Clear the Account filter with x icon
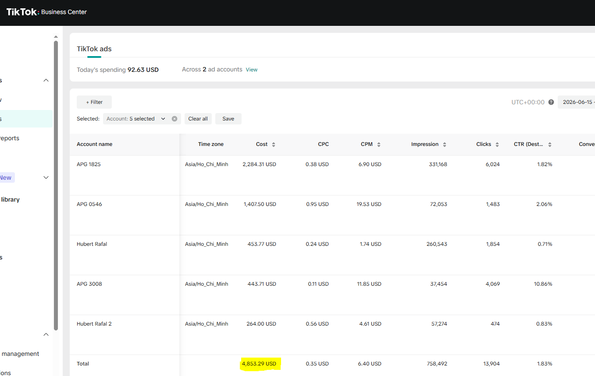This screenshot has width=595, height=376. click(175, 119)
